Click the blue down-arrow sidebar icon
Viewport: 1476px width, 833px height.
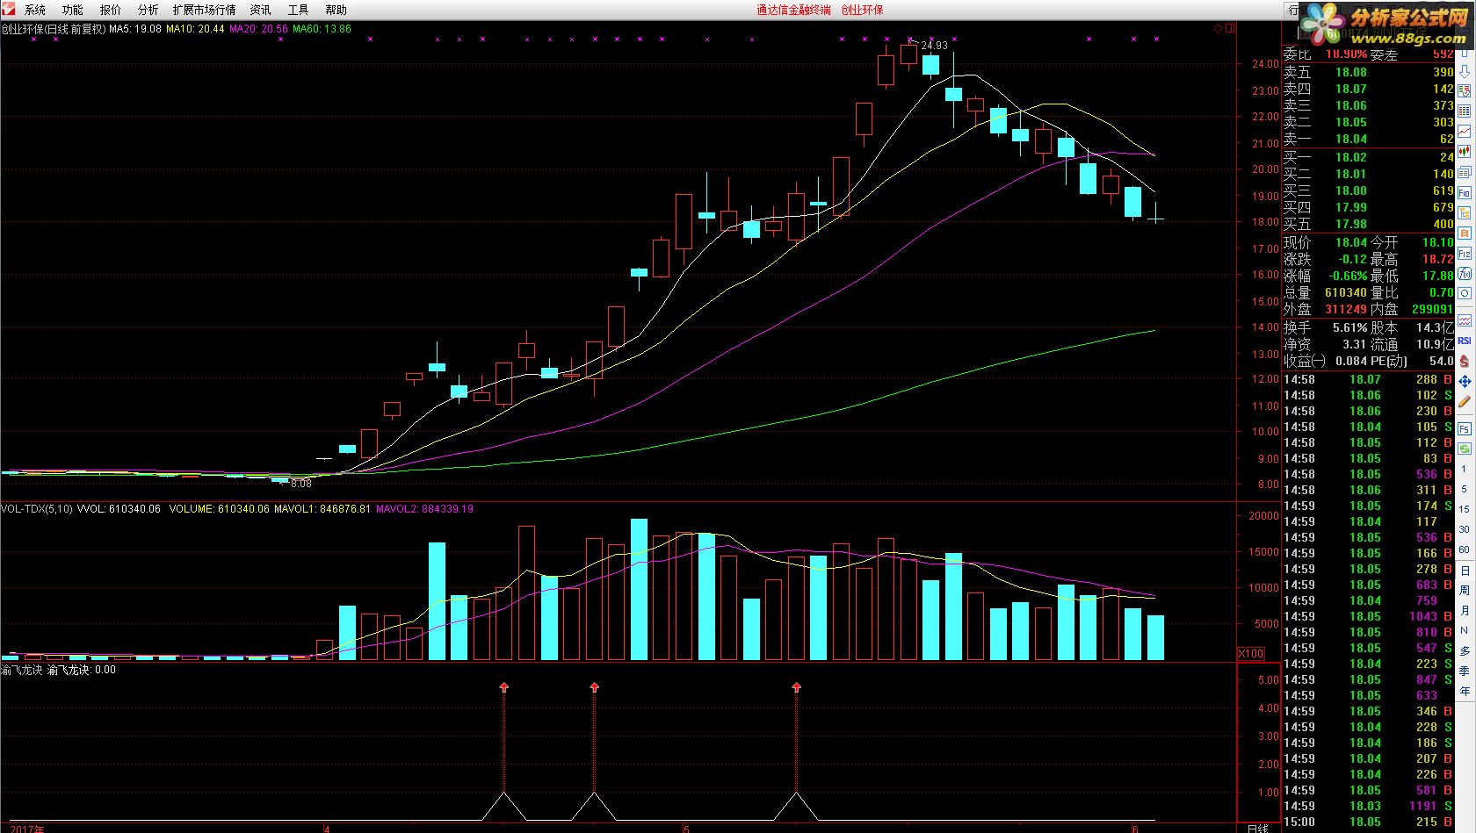click(x=1465, y=72)
